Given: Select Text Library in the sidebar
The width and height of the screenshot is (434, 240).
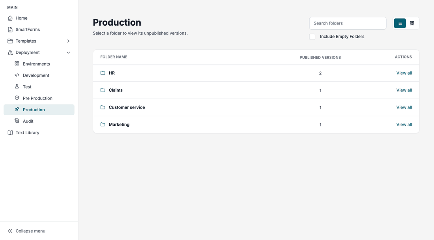Looking at the screenshot, I should pyautogui.click(x=39, y=133).
